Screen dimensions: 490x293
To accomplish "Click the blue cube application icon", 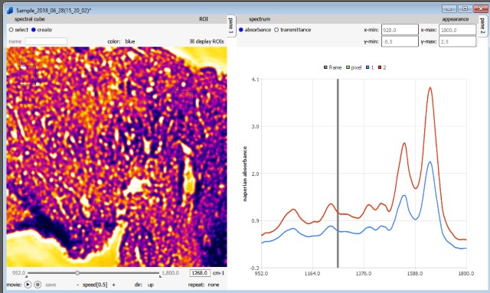I will coord(10,10).
